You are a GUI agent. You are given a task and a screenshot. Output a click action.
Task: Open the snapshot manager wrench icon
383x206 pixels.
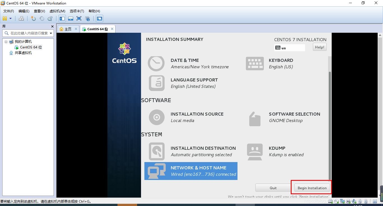click(x=50, y=18)
